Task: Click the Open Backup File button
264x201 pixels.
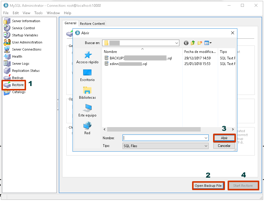Action: pos(208,186)
